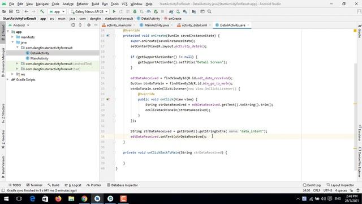
Task: Open SDK Manager toolbar icon
Action: (185, 11)
